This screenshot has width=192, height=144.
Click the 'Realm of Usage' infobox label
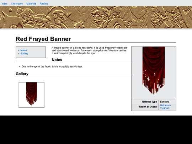point(148,107)
